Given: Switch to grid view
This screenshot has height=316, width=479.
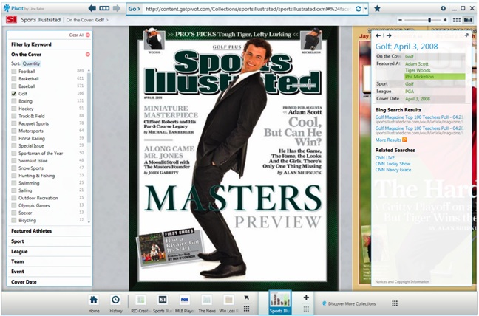Looking at the screenshot, I should point(457,20).
